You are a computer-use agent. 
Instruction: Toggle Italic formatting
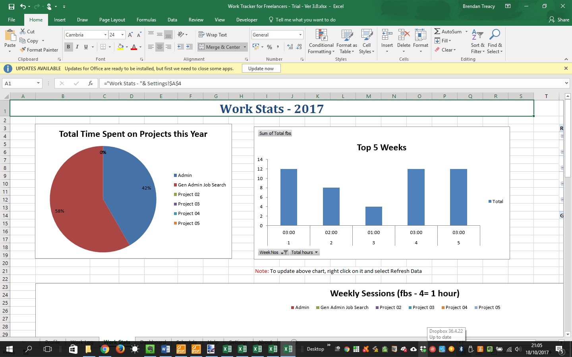(77, 47)
